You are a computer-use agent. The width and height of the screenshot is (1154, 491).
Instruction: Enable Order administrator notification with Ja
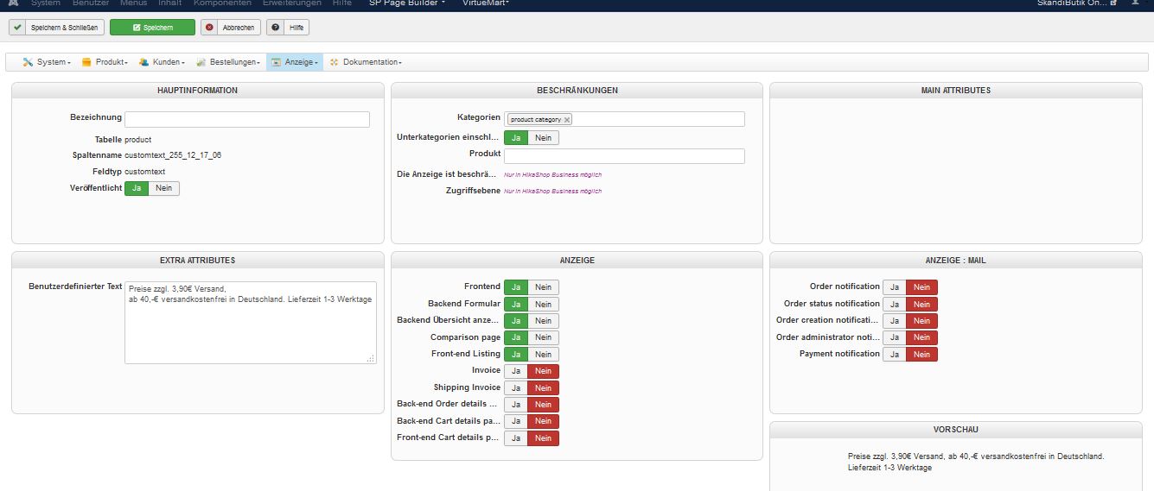click(x=895, y=337)
